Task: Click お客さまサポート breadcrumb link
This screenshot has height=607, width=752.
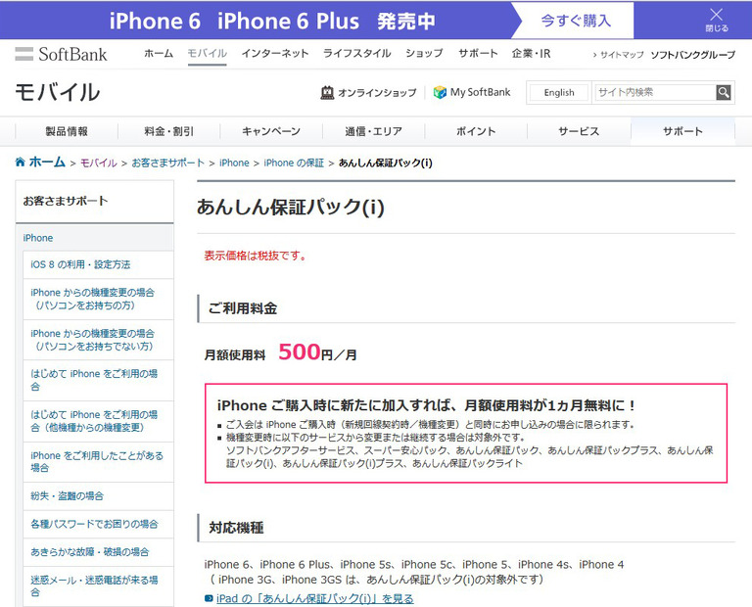Action: coord(167,163)
